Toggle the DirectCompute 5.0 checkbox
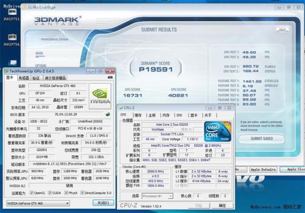The width and height of the screenshot is (305, 213). [82, 193]
